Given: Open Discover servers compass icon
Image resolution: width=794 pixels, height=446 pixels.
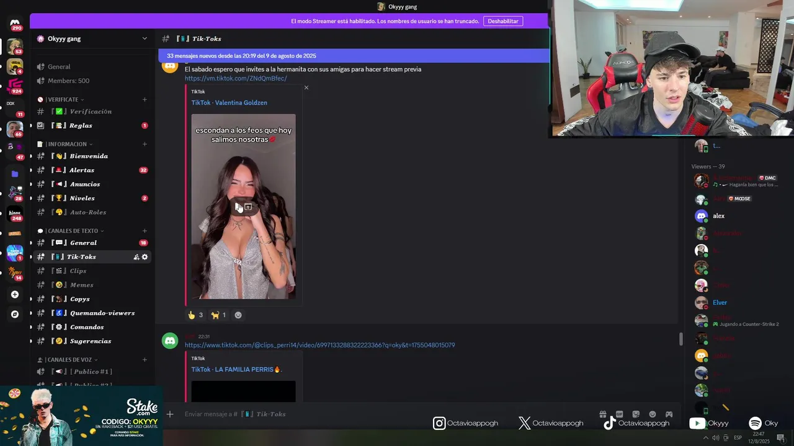Looking at the screenshot, I should (x=15, y=314).
